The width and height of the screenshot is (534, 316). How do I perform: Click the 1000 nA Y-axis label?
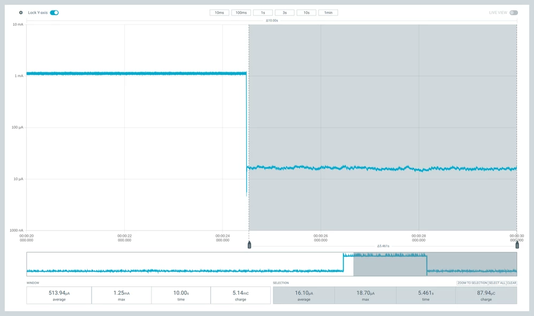[x=17, y=230]
